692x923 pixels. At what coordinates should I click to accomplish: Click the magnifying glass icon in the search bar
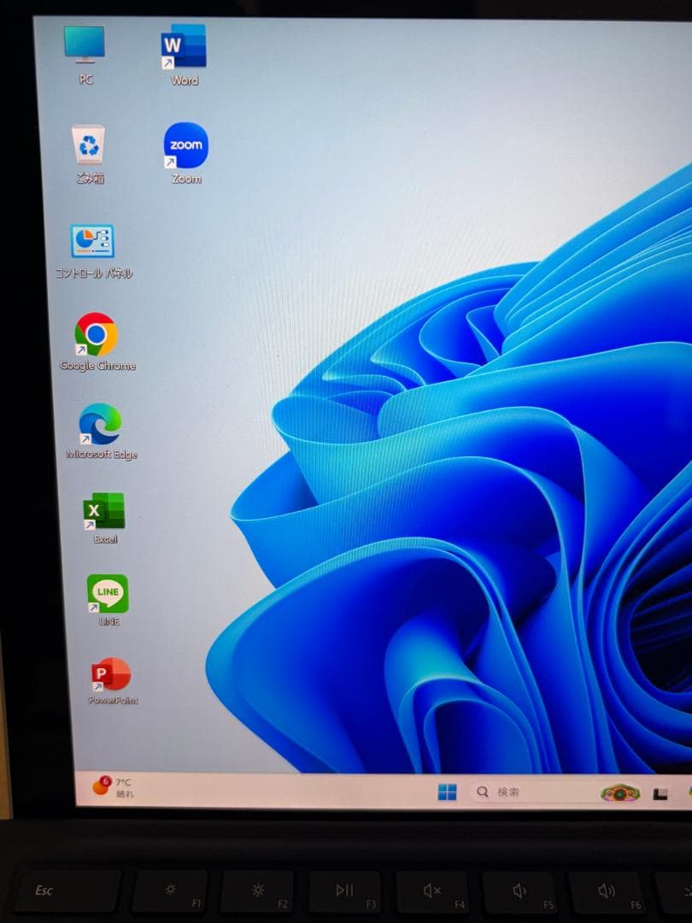click(481, 791)
